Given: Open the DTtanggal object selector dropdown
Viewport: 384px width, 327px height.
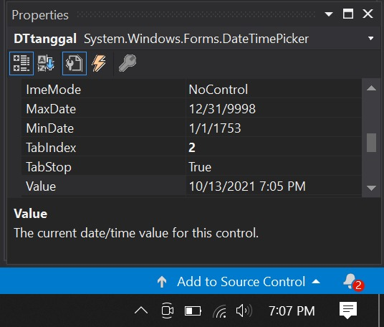Looking at the screenshot, I should pyautogui.click(x=371, y=39).
